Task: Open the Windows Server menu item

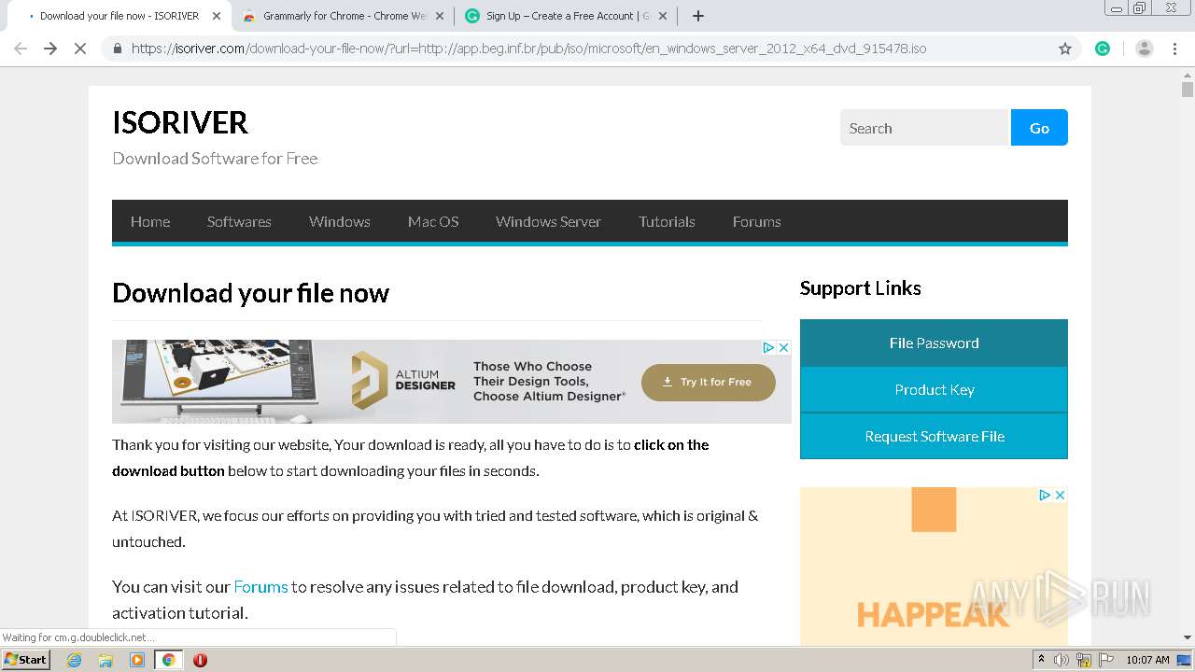Action: pos(548,221)
